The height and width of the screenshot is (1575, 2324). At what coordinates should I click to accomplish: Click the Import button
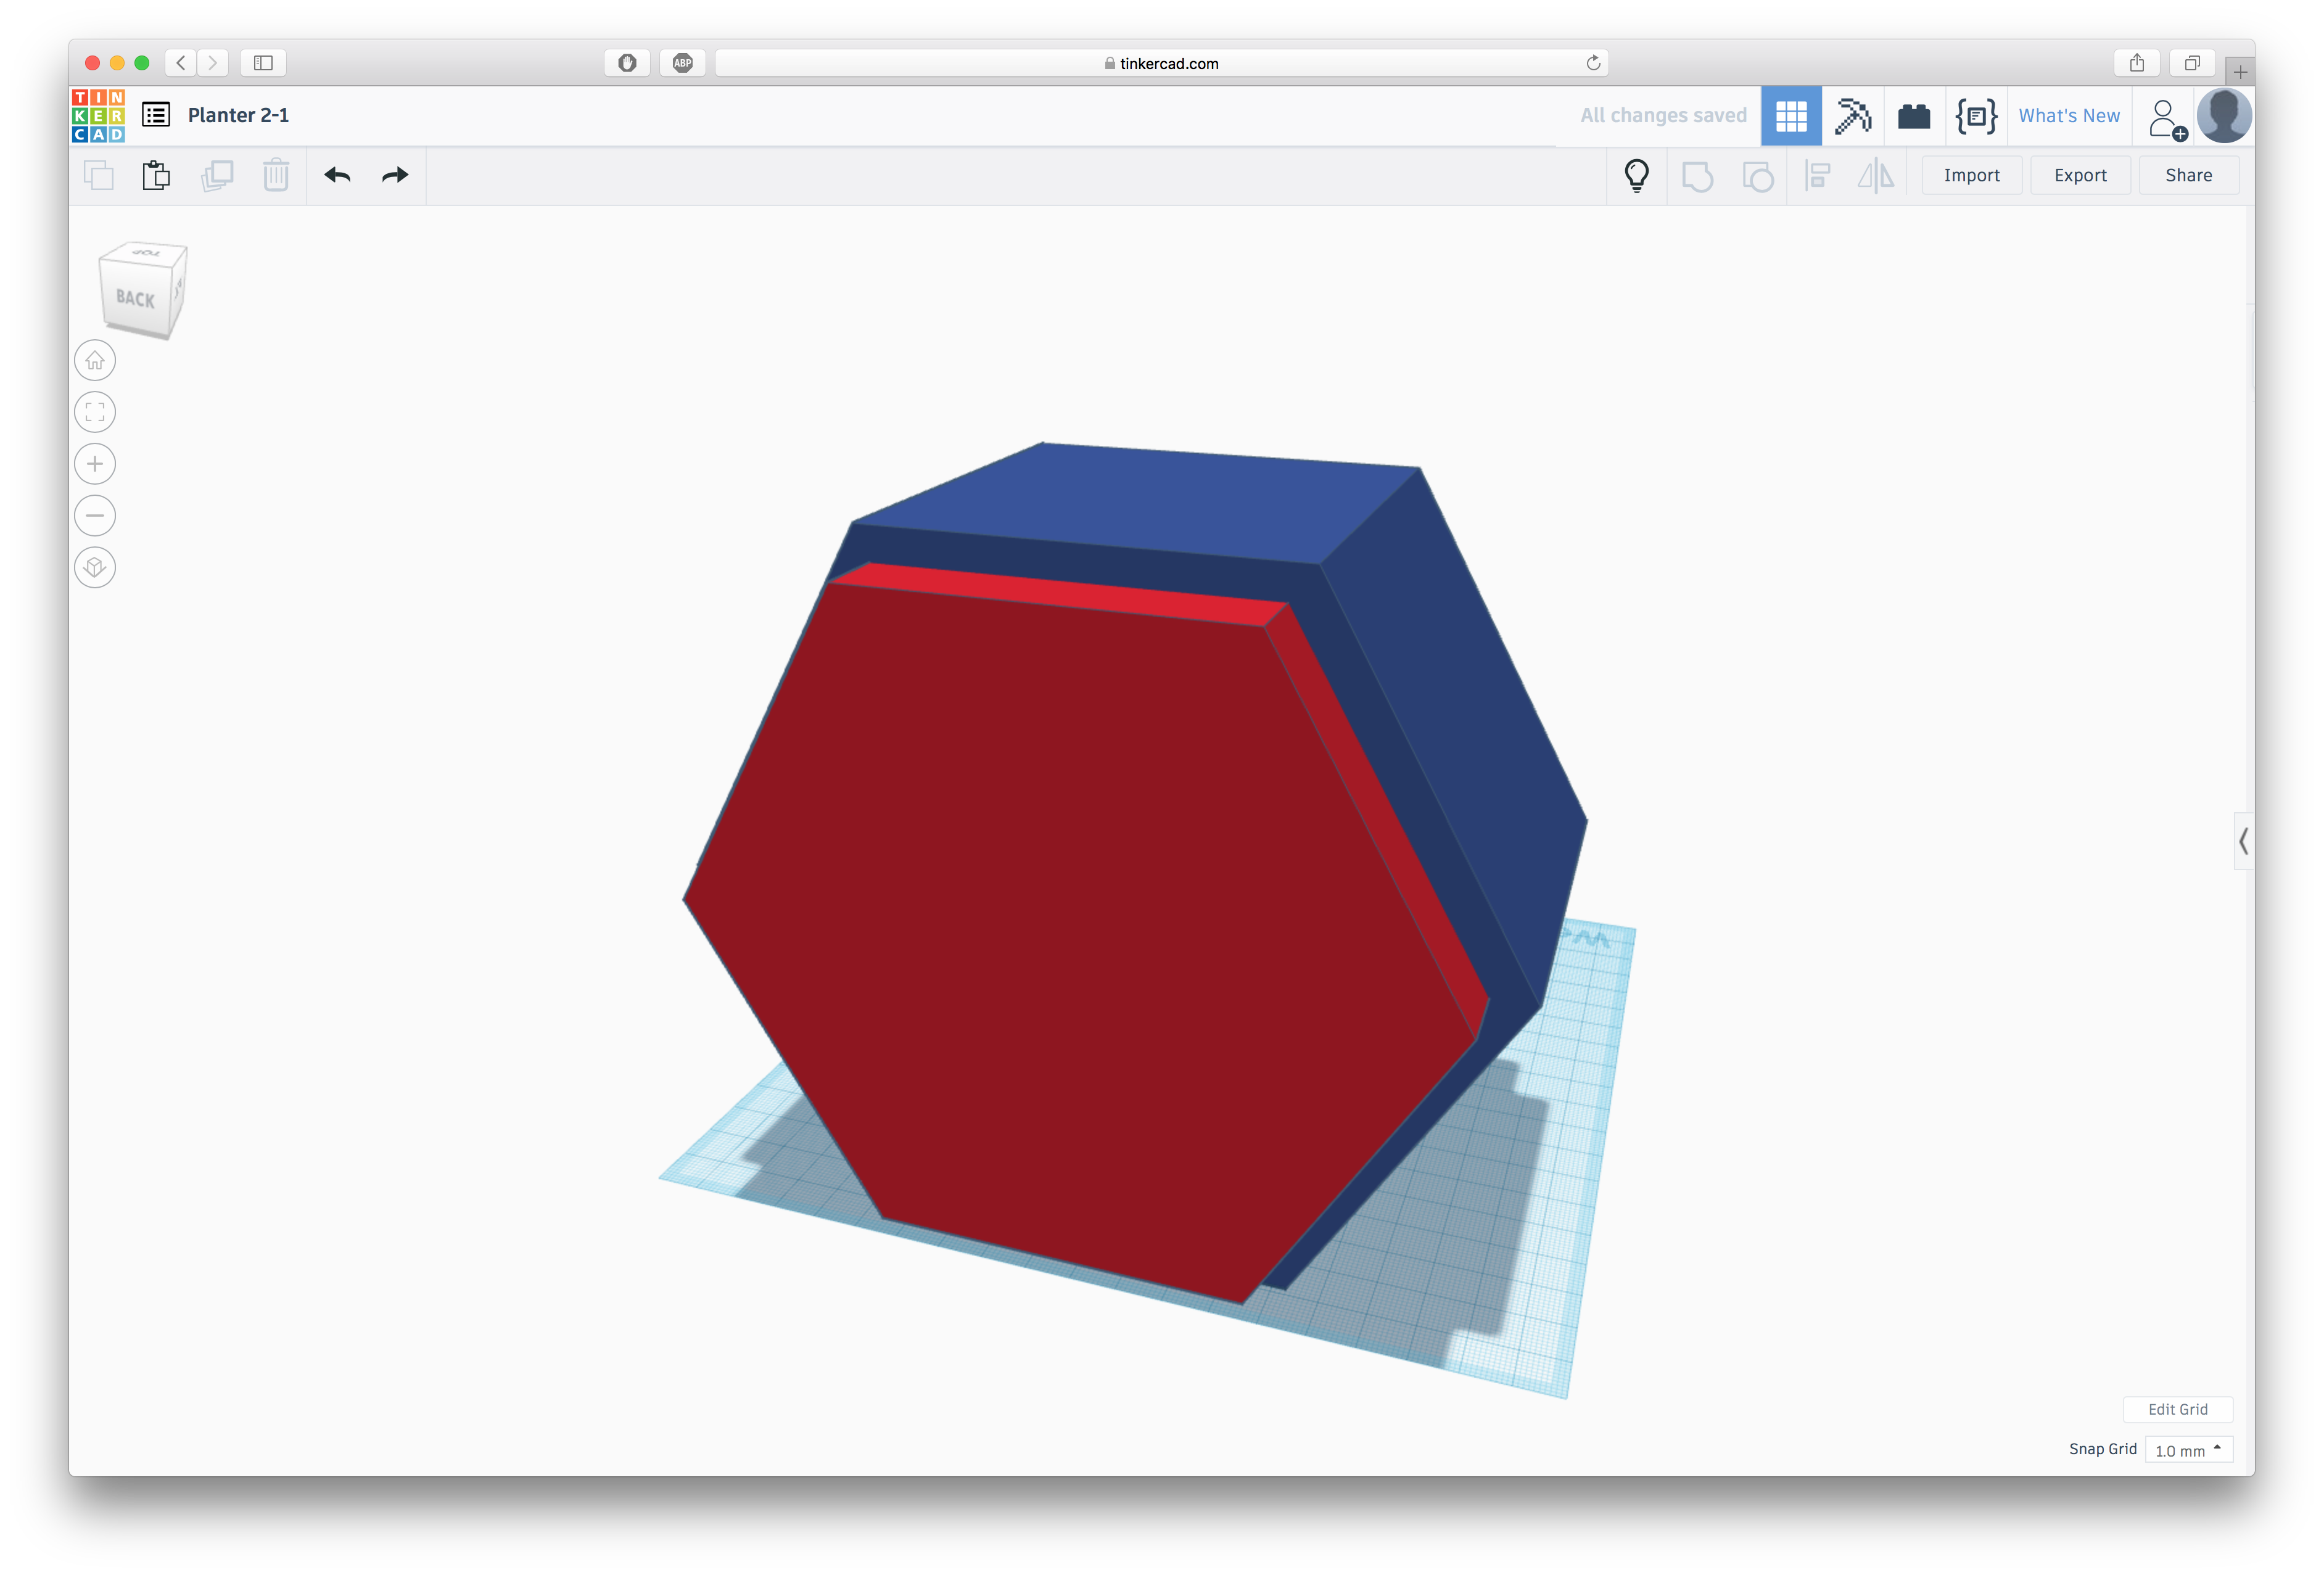pyautogui.click(x=1971, y=175)
